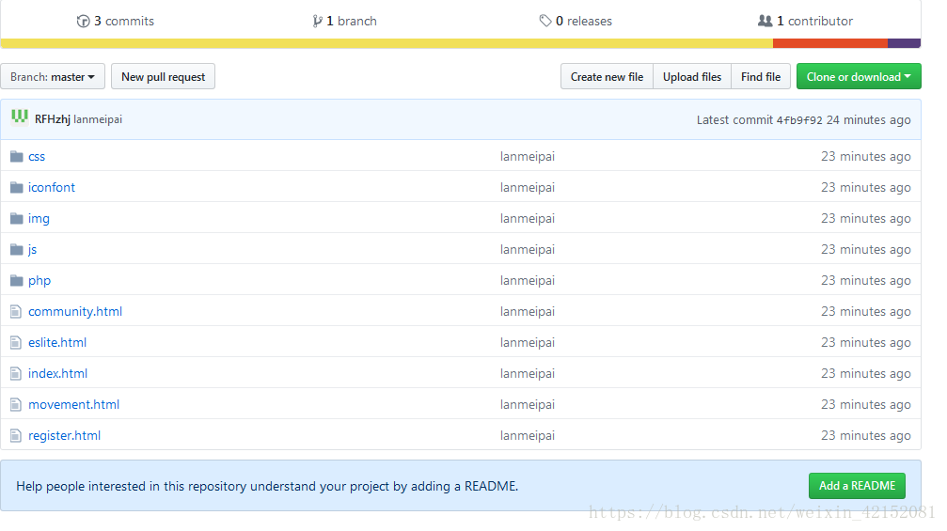Open latest commit message lanmeipai in header

(x=98, y=119)
